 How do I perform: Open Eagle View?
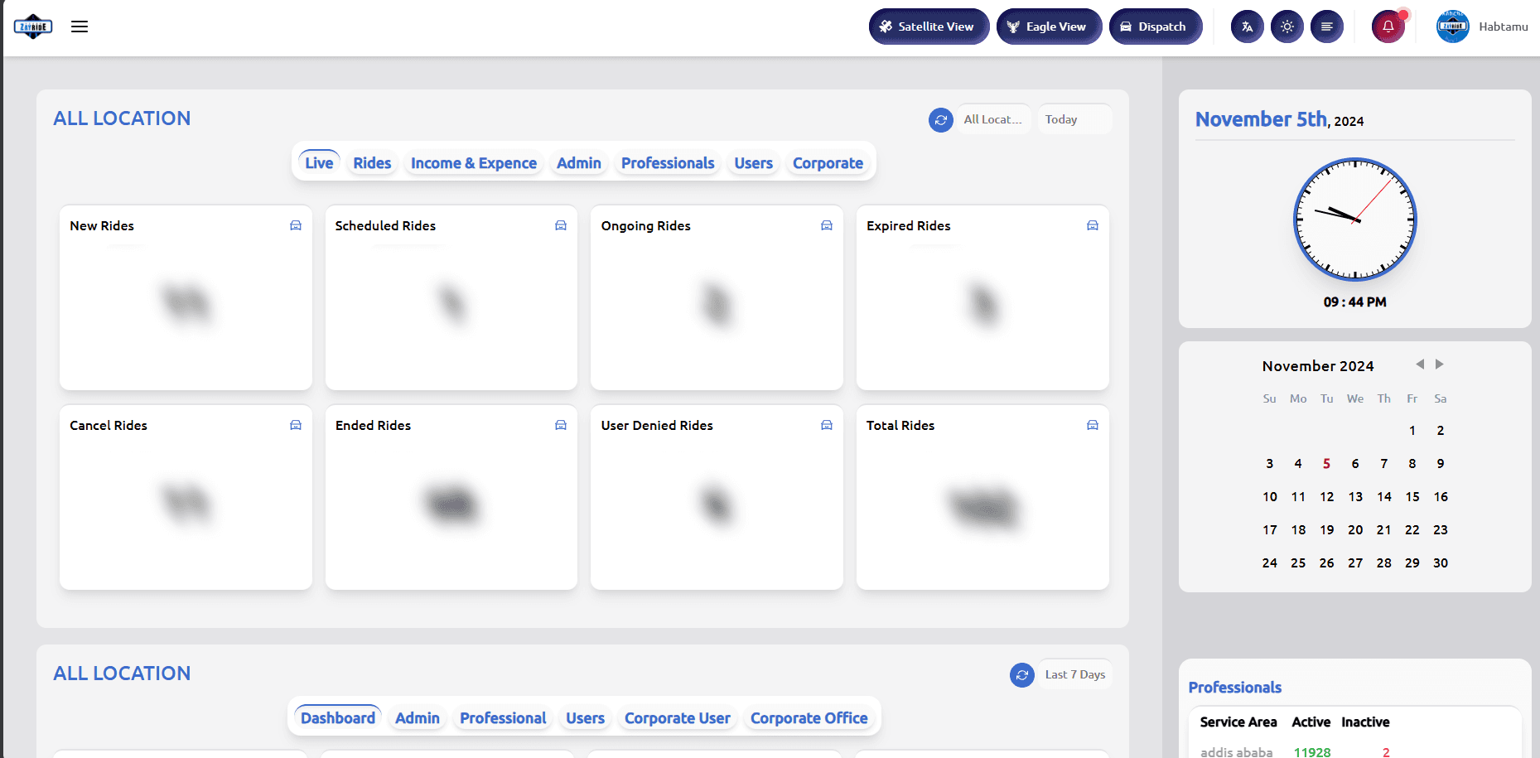click(1049, 27)
